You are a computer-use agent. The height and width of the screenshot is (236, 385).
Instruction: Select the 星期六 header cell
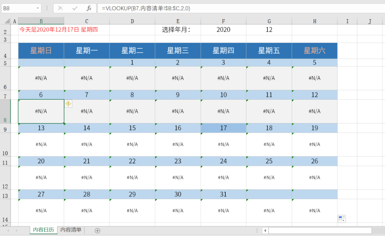314,51
